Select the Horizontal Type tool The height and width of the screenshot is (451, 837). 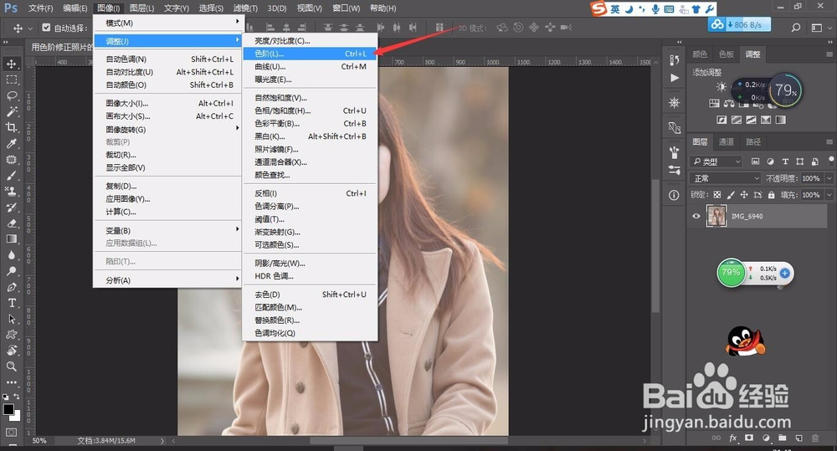(11, 303)
